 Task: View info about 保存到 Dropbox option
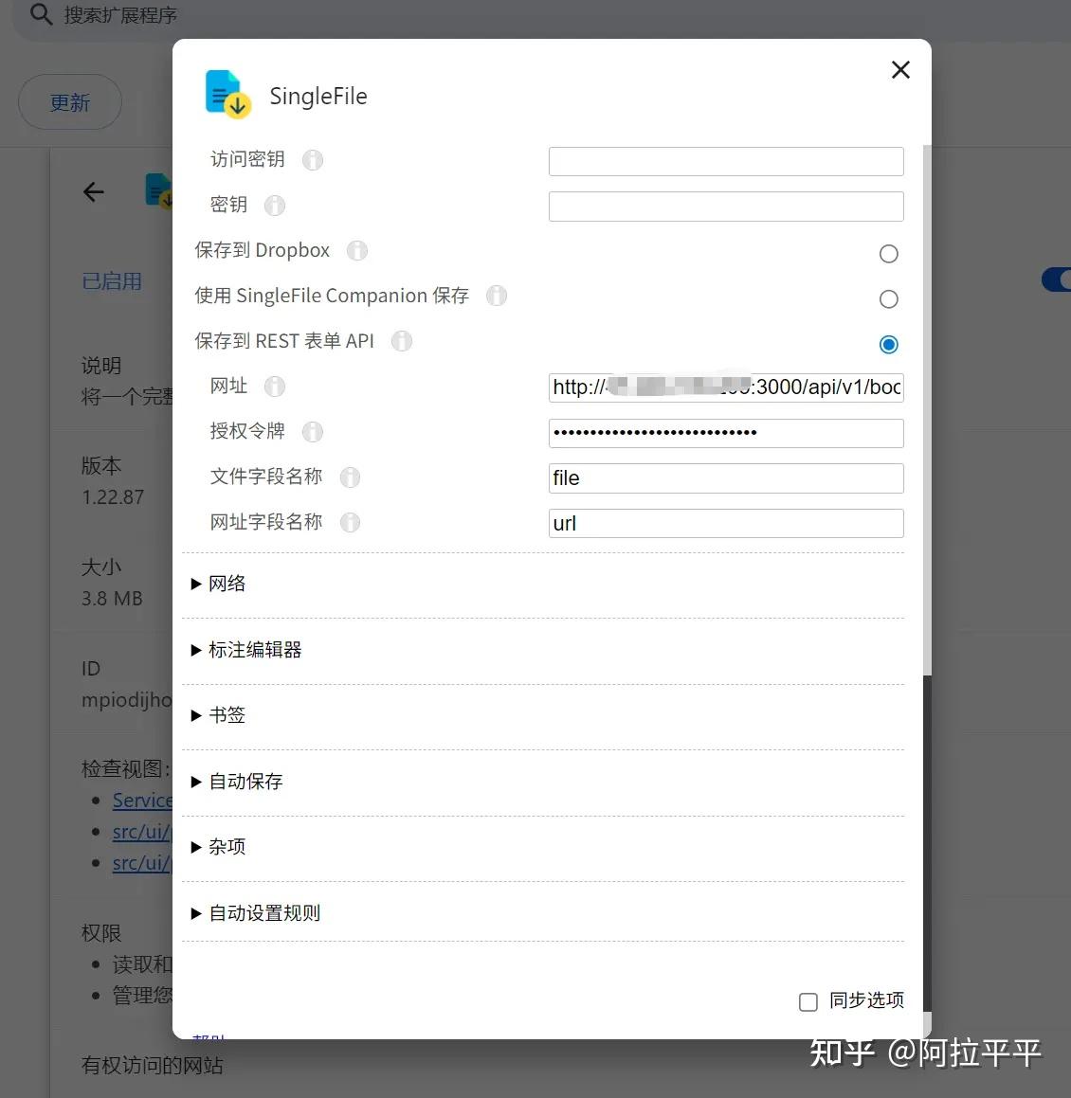[356, 250]
